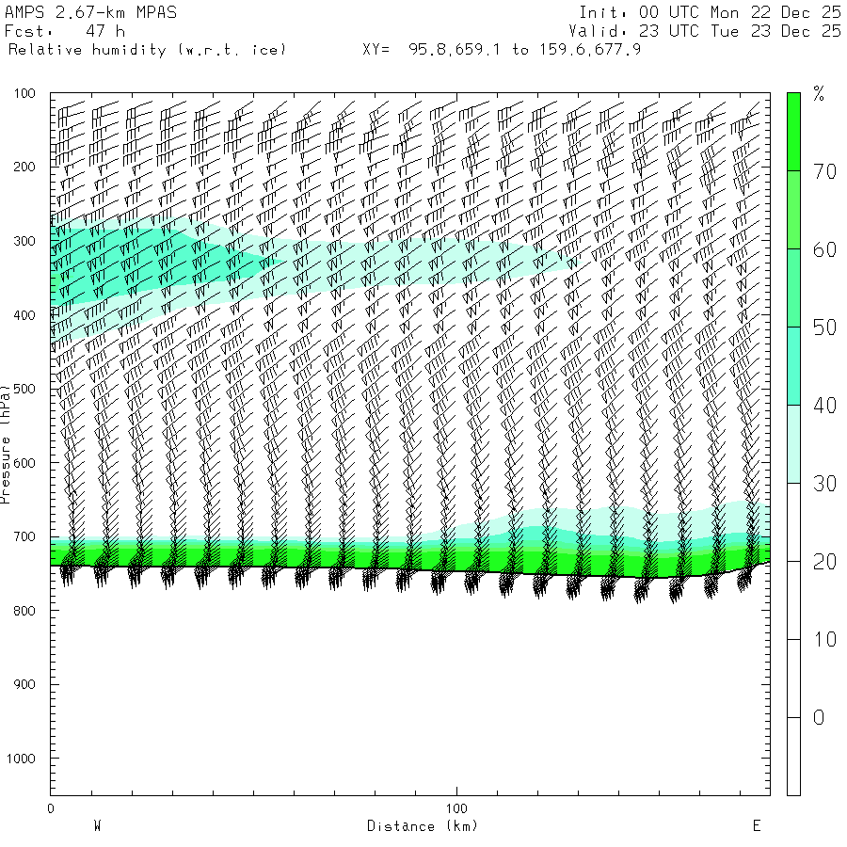Click the 100 distance axis label
The height and width of the screenshot is (847, 847).
(456, 808)
